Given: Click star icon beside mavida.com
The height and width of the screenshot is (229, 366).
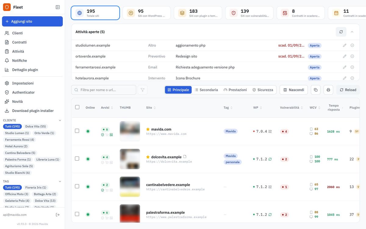Looking at the screenshot, I should pyautogui.click(x=148, y=129).
